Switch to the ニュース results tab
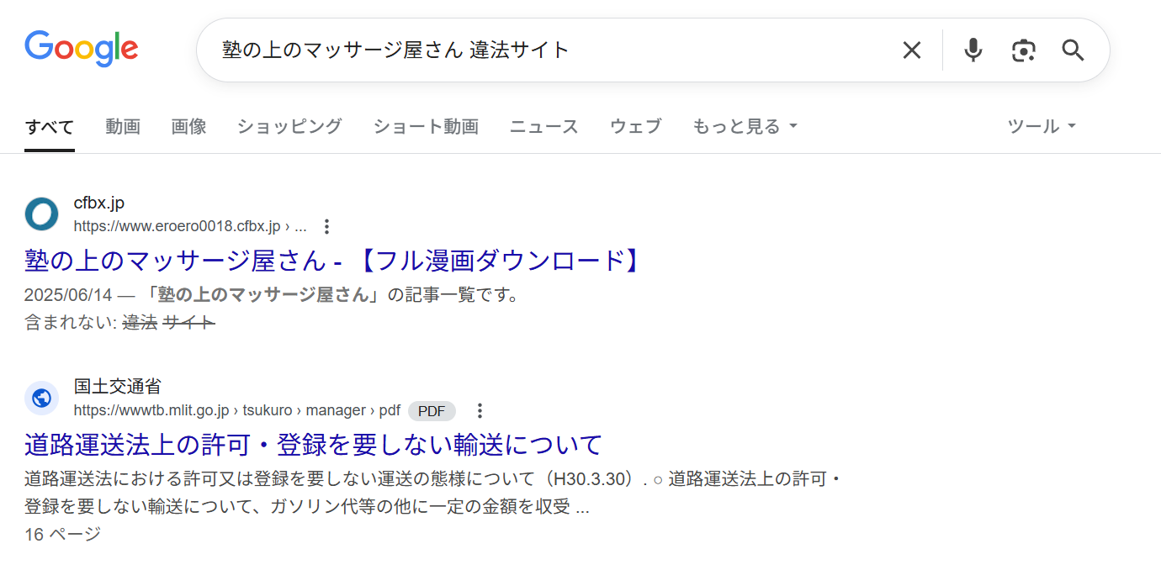Viewport: 1161px width, 586px height. 543,126
